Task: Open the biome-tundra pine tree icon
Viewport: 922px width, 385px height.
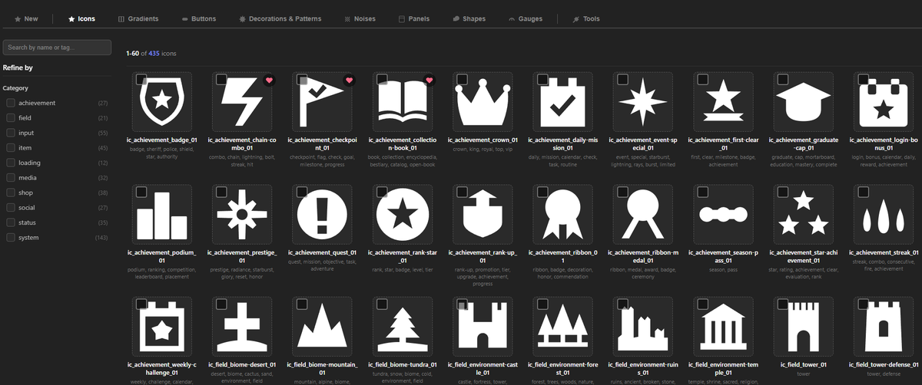Action: click(403, 326)
